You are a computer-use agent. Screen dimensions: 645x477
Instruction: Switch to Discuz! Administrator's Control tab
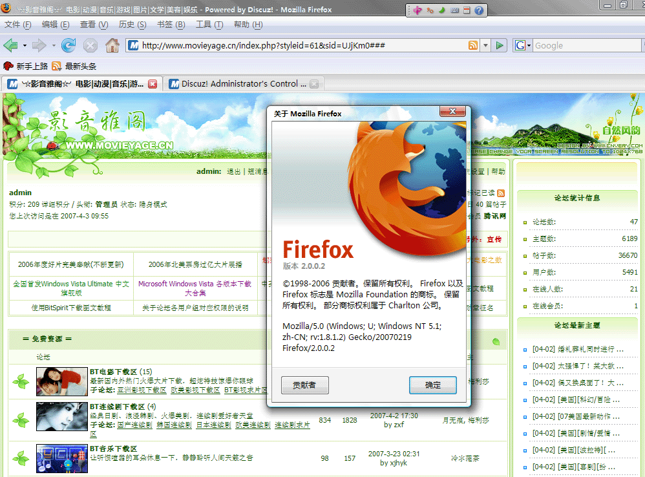point(244,84)
